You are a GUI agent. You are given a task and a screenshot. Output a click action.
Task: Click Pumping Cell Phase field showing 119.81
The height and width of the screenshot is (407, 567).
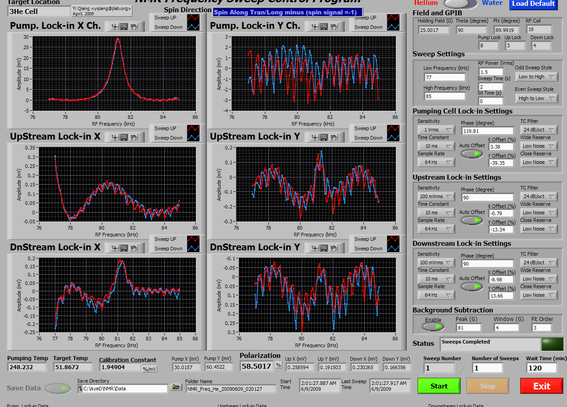[488, 131]
